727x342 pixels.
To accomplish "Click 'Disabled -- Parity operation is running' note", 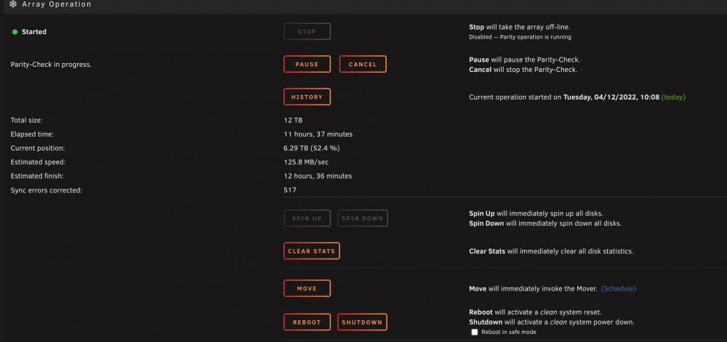I will 520,37.
